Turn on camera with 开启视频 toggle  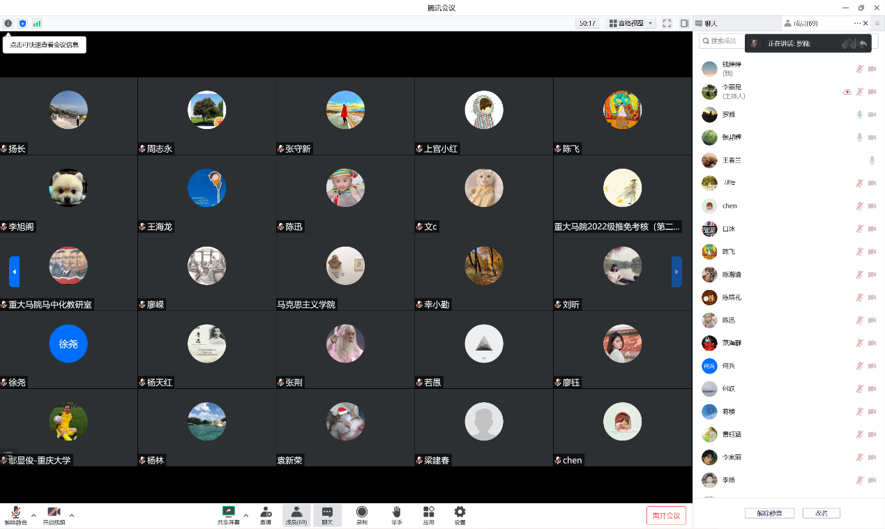[x=54, y=515]
